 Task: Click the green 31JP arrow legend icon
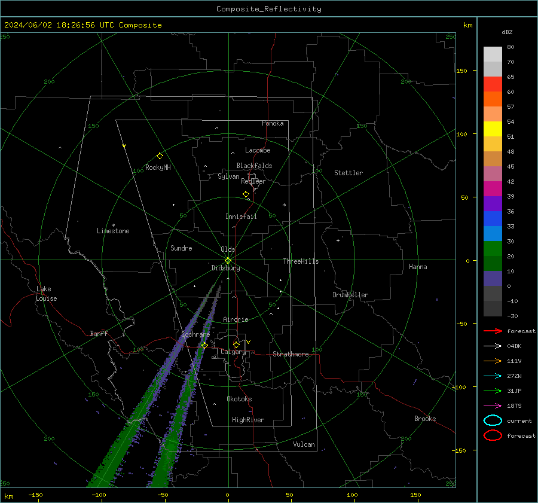coord(493,391)
